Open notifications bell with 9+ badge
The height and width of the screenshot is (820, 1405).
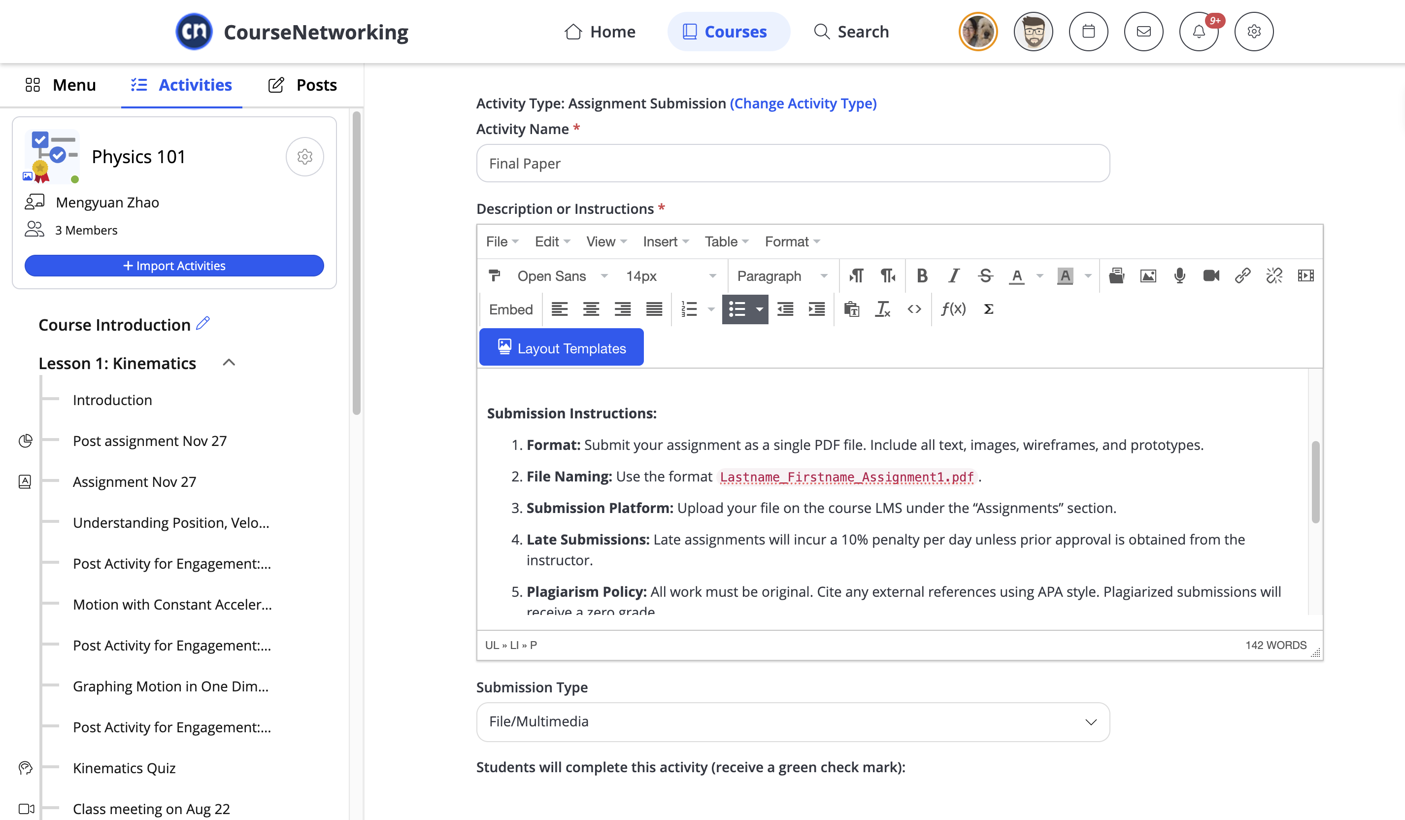(x=1199, y=32)
